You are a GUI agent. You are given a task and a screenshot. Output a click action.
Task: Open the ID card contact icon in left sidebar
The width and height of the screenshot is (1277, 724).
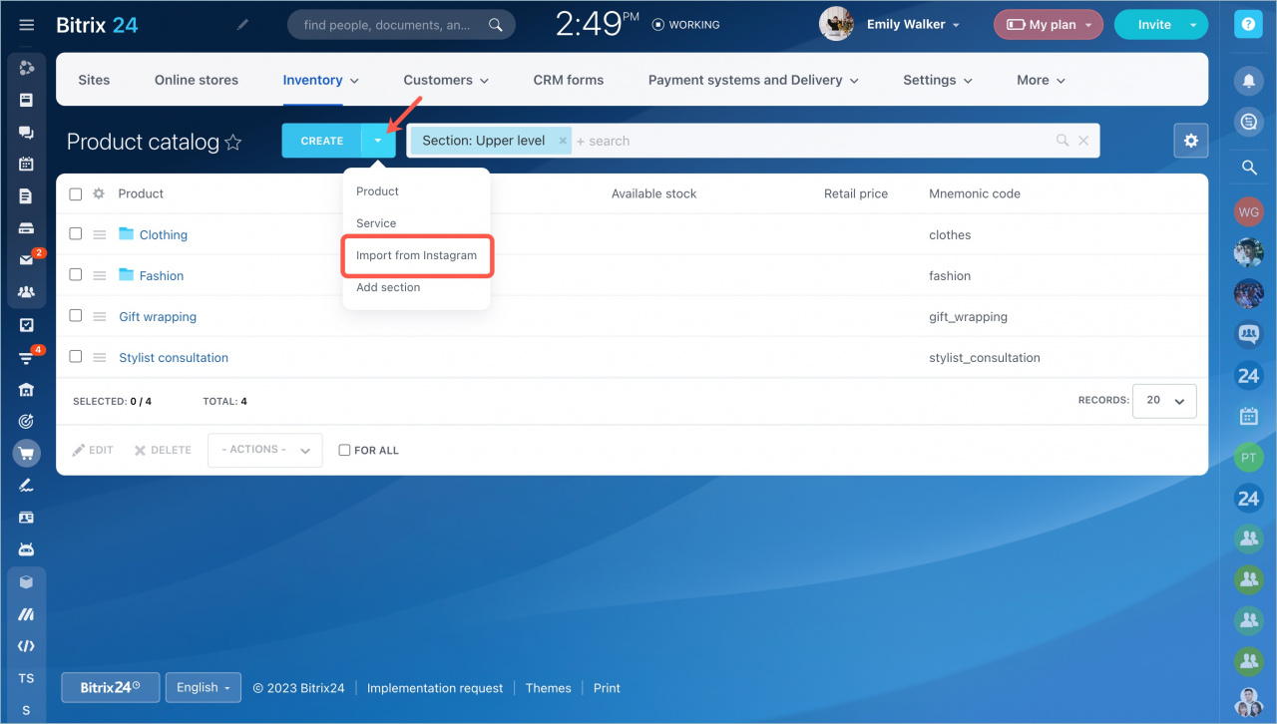[x=27, y=518]
